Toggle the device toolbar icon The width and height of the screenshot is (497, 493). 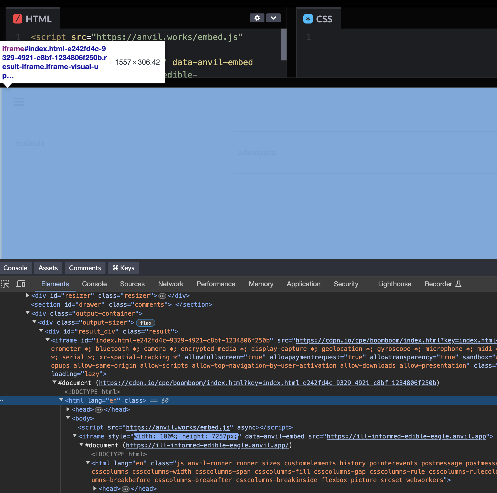coord(21,284)
